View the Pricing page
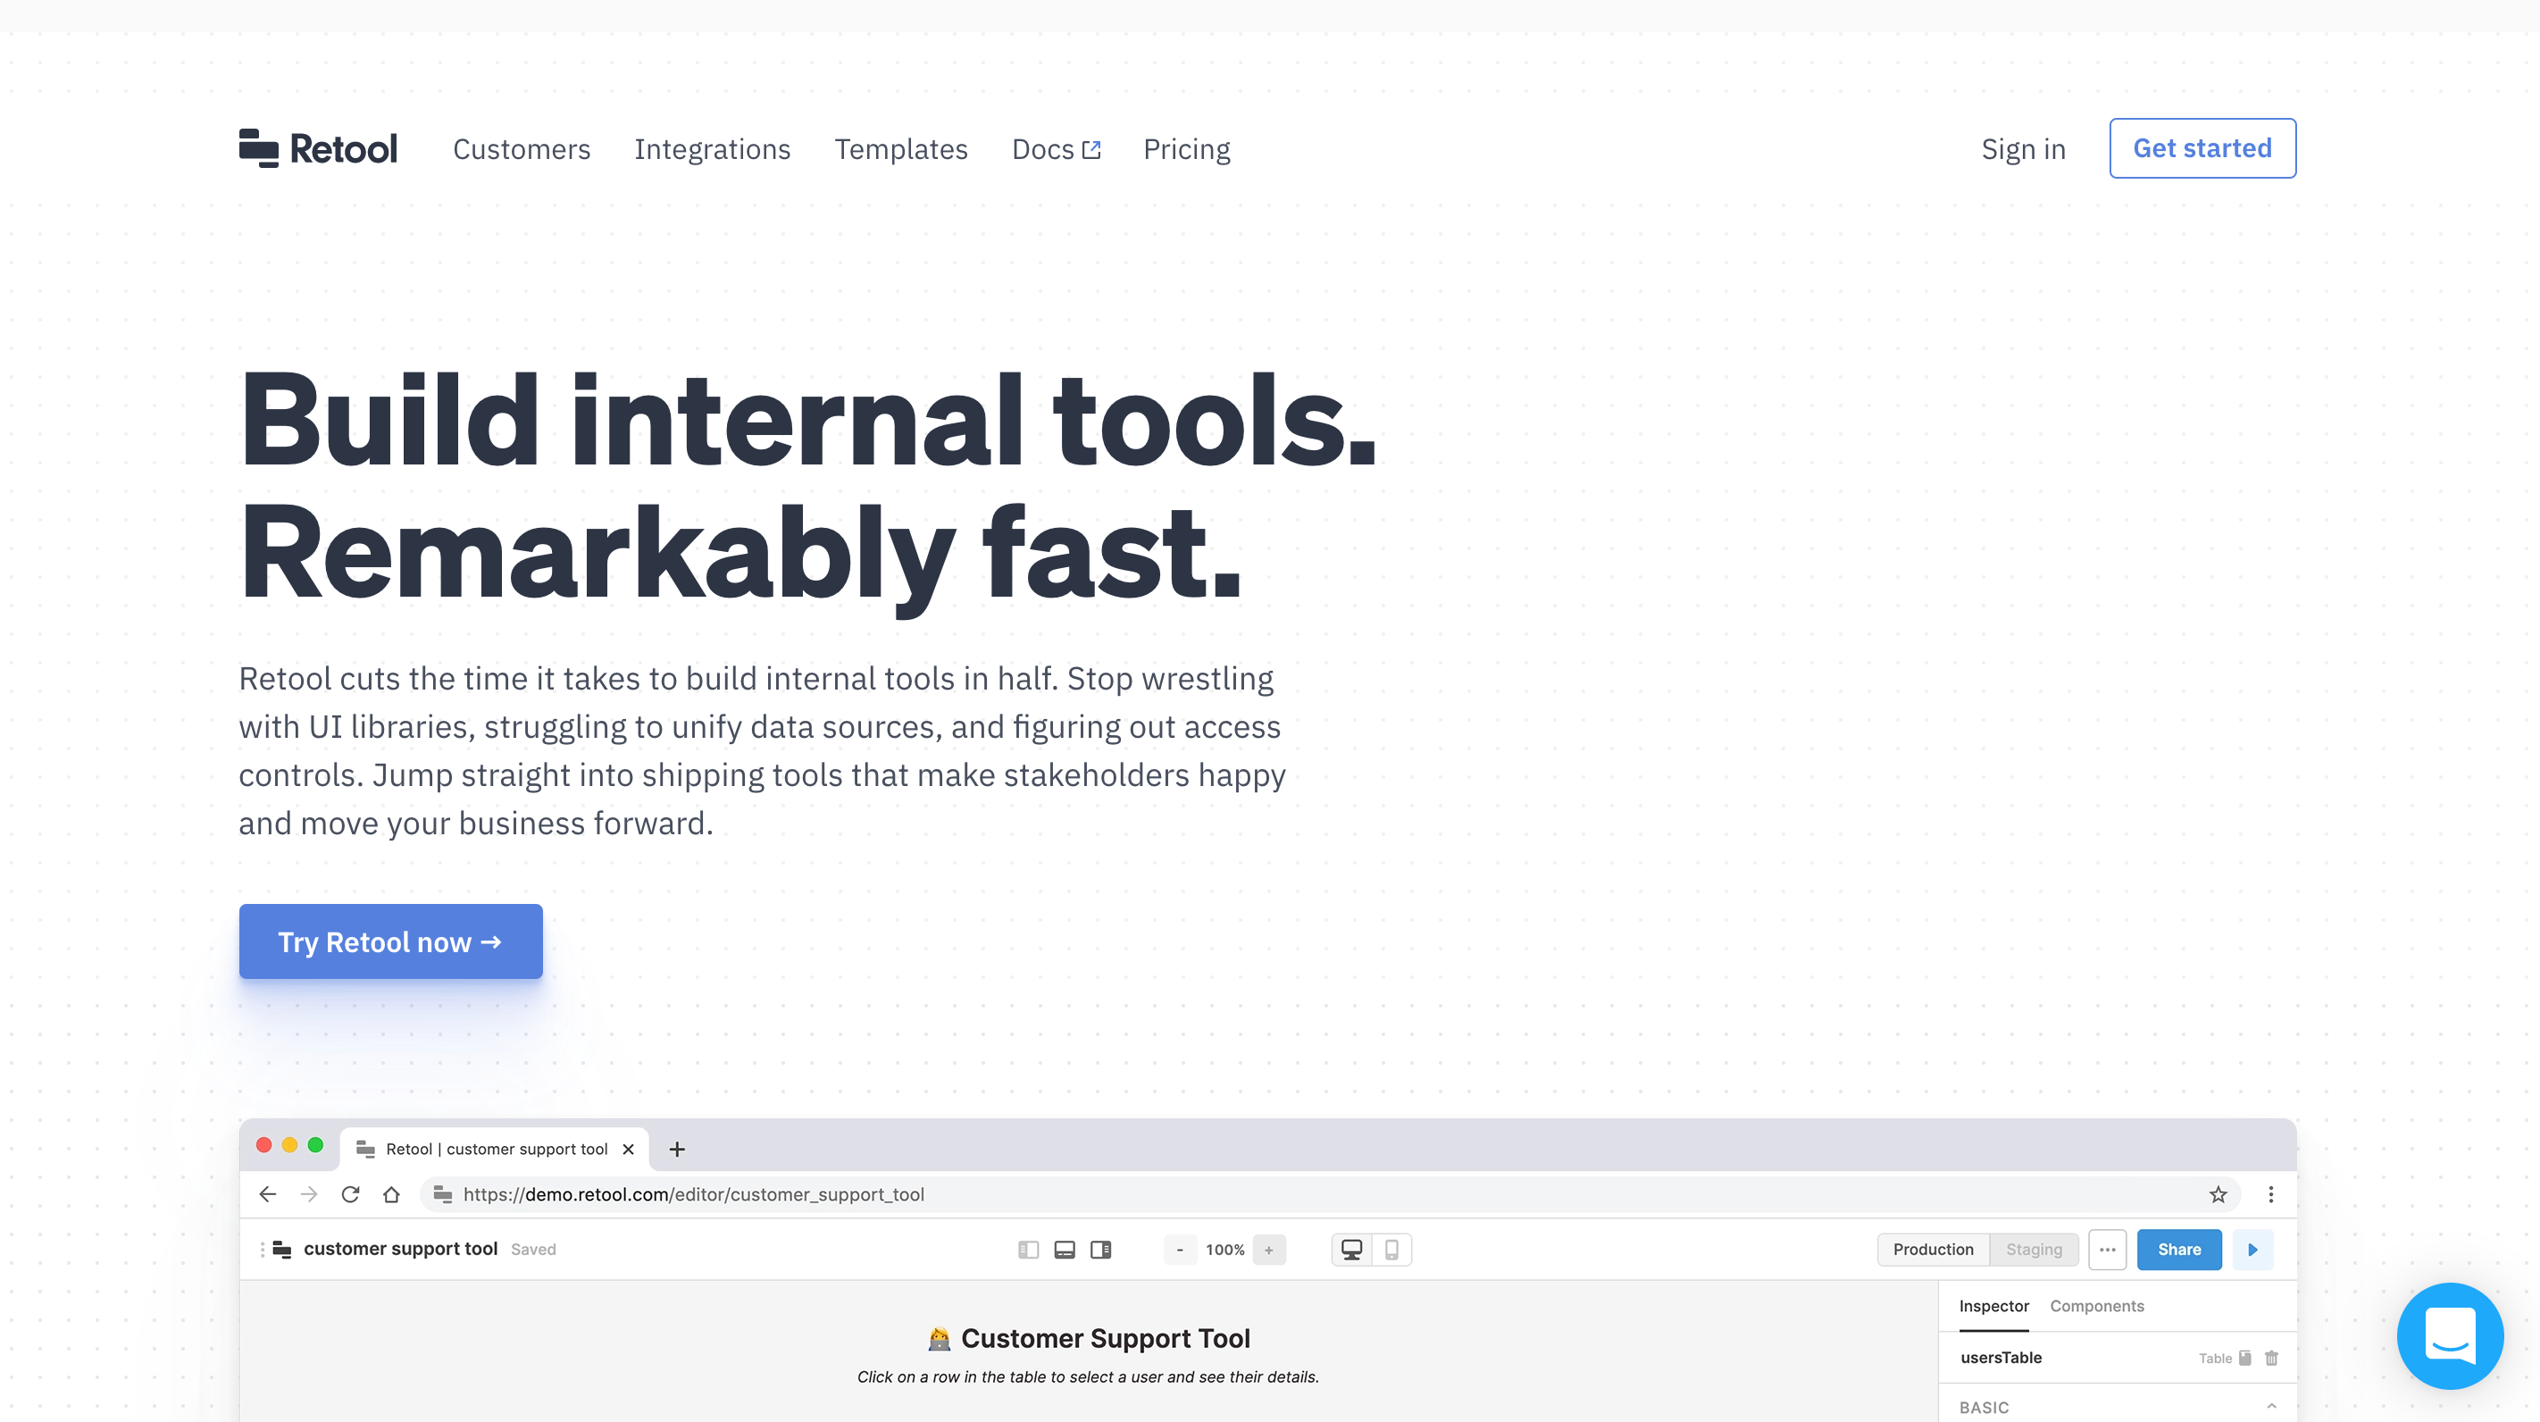Screen dimensions: 2540x1422 pos(1186,149)
